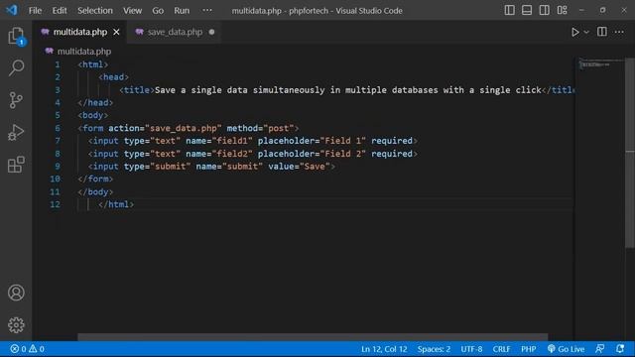
Task: Open the Selection menu
Action: (95, 11)
